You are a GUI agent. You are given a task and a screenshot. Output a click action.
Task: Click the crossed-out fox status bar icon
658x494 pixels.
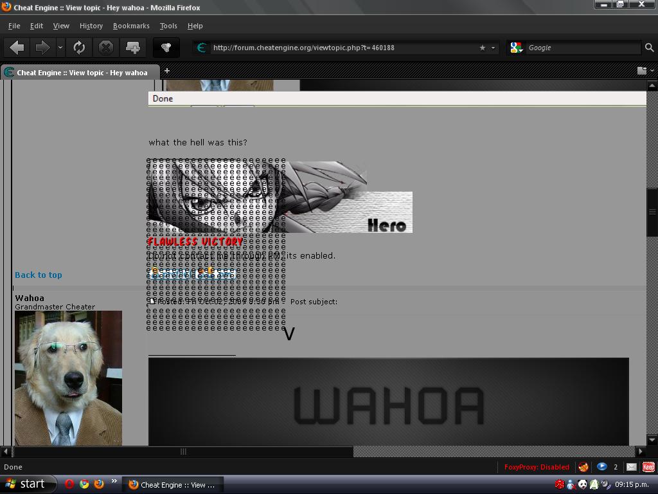pyautogui.click(x=583, y=467)
